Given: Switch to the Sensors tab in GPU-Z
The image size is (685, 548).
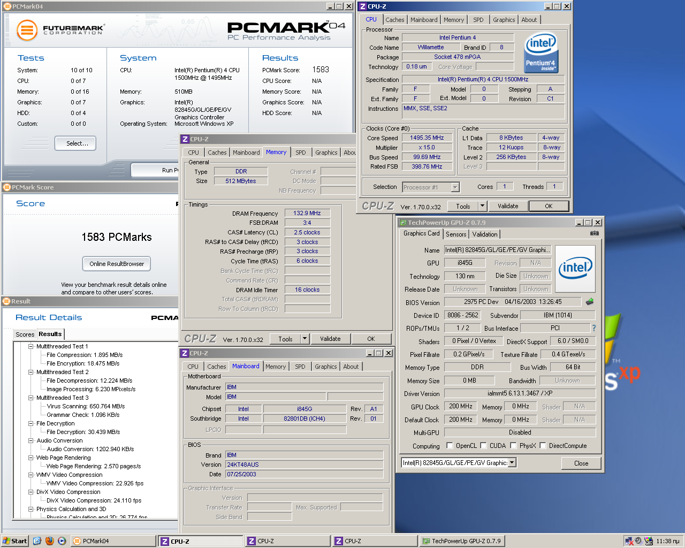Looking at the screenshot, I should coord(456,234).
